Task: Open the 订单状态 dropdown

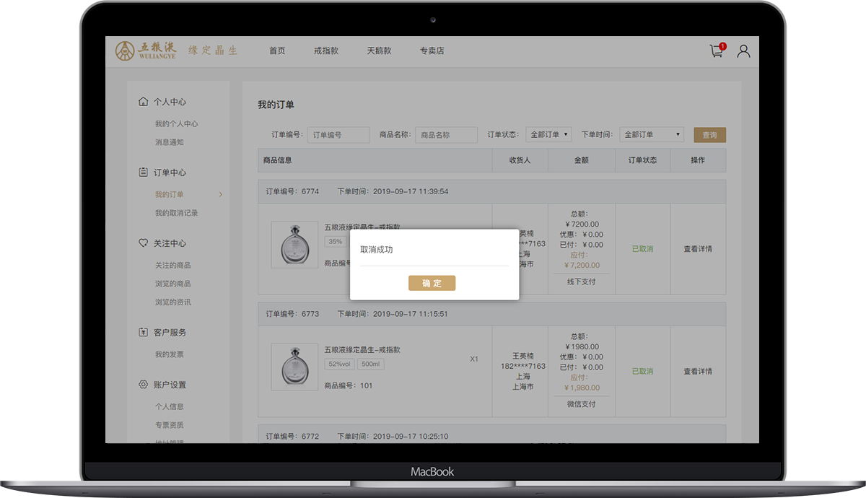Action: 548,134
